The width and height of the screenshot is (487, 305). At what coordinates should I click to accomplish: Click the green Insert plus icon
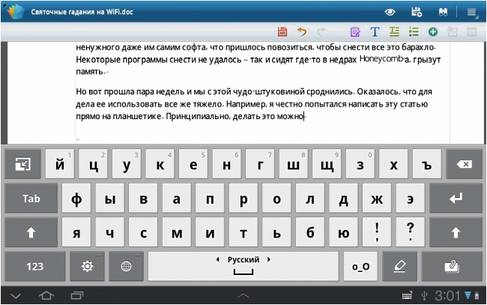433,31
